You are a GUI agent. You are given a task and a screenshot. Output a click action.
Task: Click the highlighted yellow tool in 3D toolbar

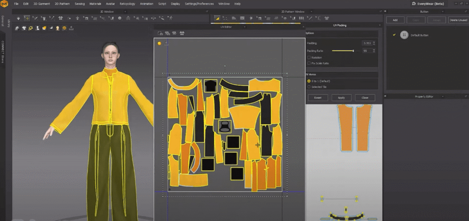tap(27, 18)
